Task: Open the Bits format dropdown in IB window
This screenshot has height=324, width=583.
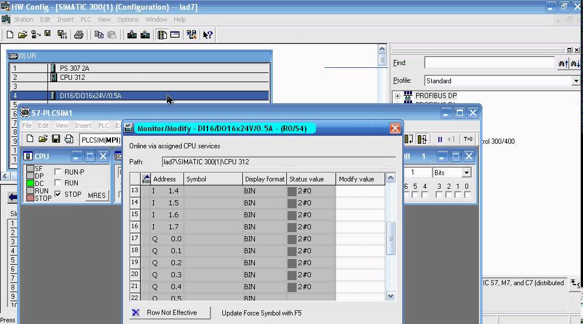Action: click(x=466, y=173)
